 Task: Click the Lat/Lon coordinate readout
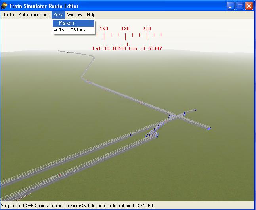point(127,48)
